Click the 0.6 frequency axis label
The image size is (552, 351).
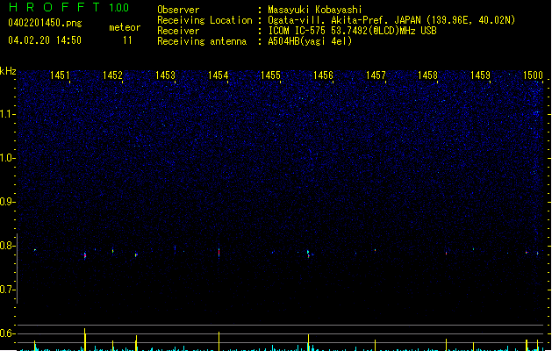point(8,333)
